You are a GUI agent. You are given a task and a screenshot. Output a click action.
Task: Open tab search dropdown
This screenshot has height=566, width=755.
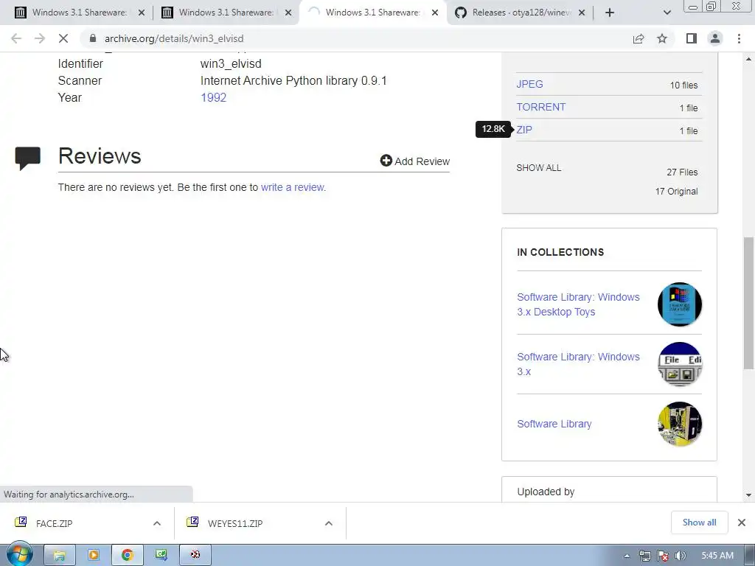click(667, 13)
